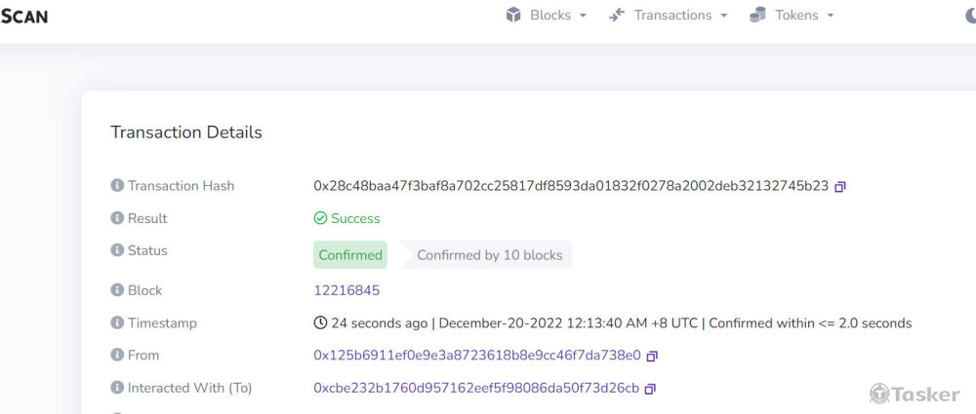Click the Confirmed status badge
976x414 pixels.
pos(350,255)
